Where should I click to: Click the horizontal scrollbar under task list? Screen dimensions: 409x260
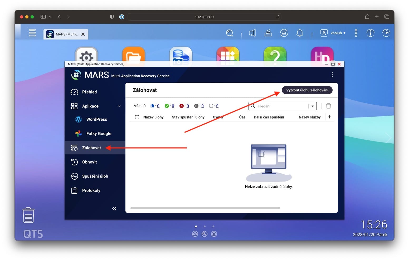[205, 208]
